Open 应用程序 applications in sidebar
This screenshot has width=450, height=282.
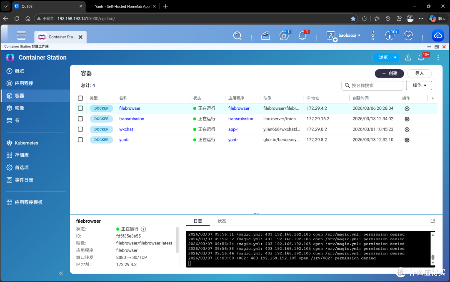pyautogui.click(x=35, y=83)
